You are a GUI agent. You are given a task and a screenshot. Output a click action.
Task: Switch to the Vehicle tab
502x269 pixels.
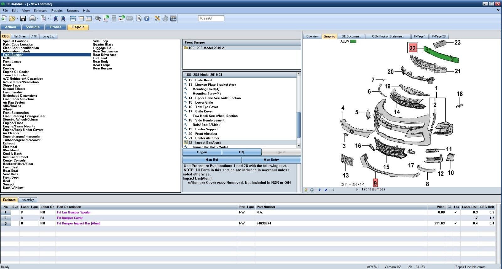pyautogui.click(x=33, y=27)
